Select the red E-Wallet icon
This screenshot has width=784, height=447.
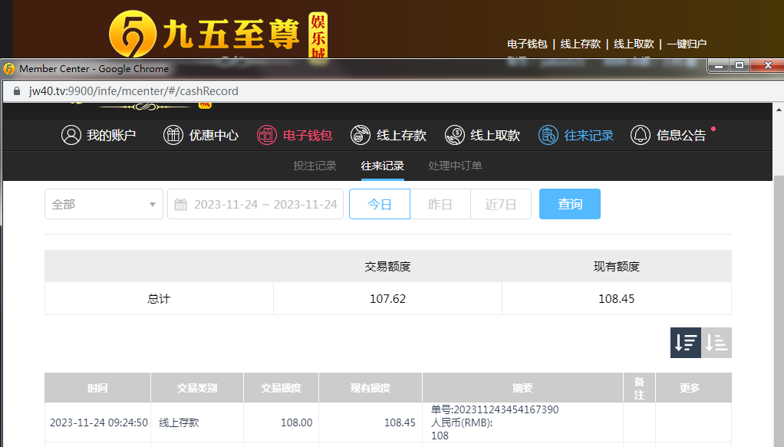(x=266, y=136)
